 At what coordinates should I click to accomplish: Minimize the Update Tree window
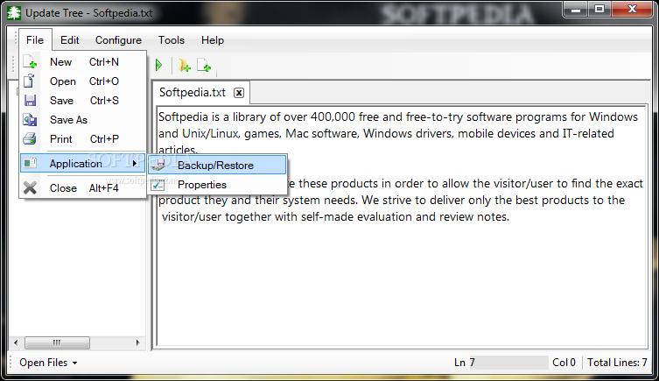click(576, 10)
